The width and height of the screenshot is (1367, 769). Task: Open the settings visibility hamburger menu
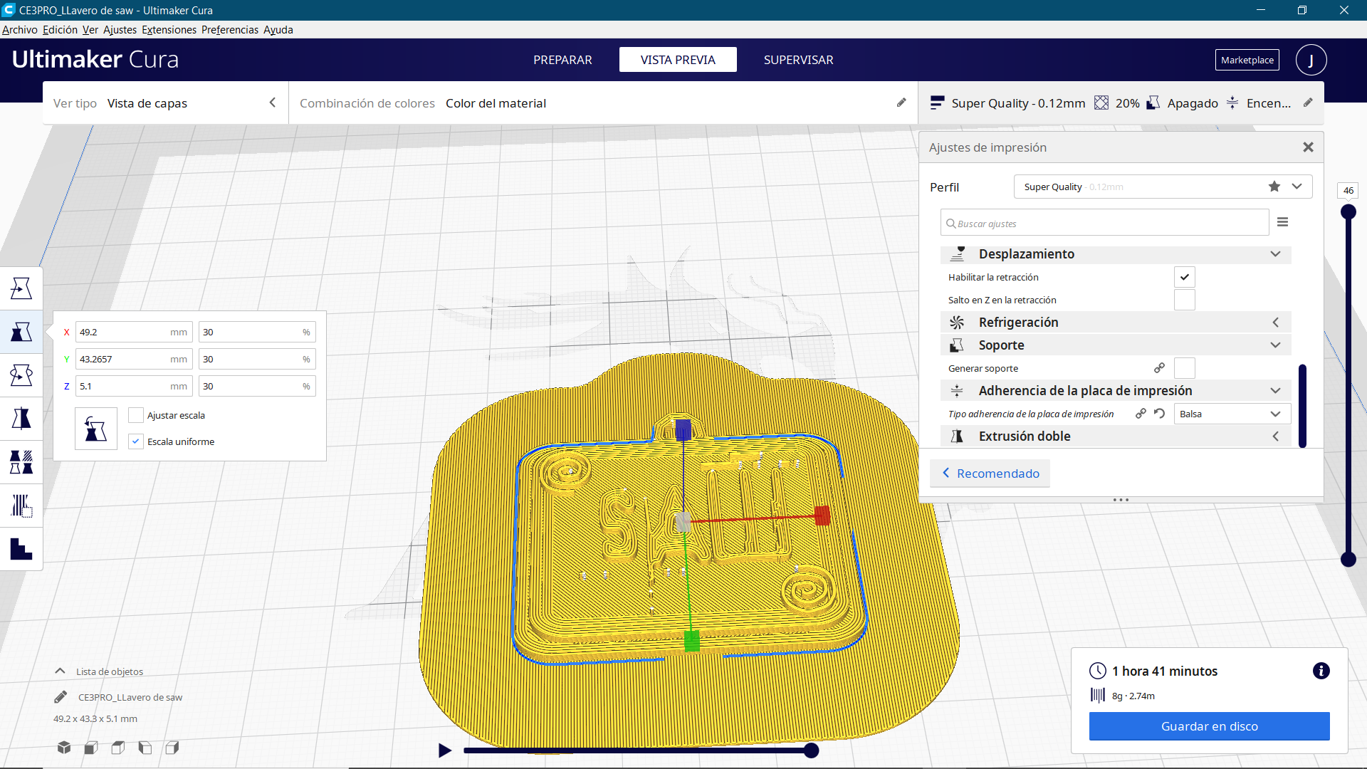coord(1282,223)
